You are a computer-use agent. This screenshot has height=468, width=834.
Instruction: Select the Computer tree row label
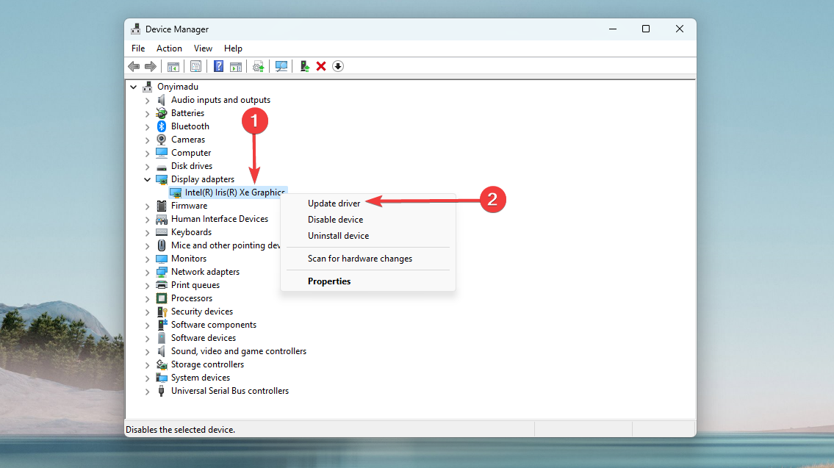click(191, 153)
